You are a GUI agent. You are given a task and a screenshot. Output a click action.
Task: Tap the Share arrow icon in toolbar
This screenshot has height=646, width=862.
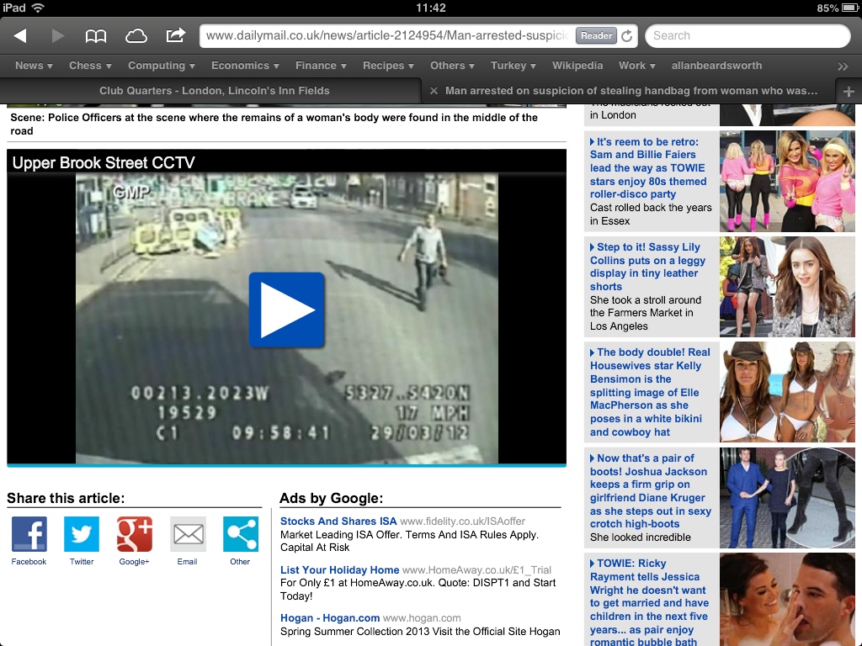point(175,35)
